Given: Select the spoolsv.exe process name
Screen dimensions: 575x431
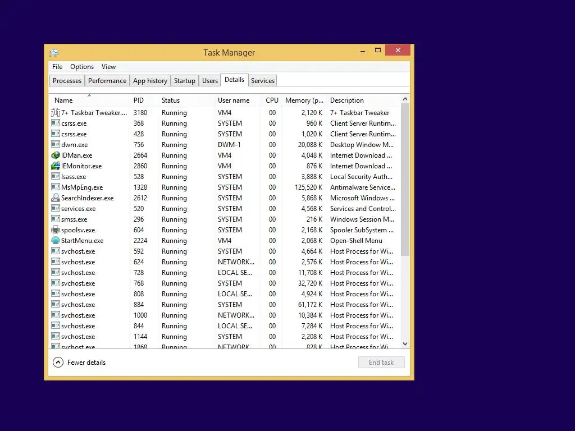Looking at the screenshot, I should 77,230.
